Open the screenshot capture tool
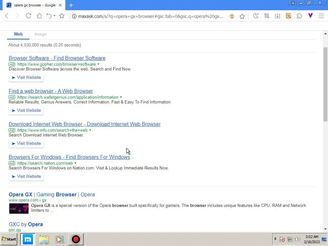 [x=267, y=16]
